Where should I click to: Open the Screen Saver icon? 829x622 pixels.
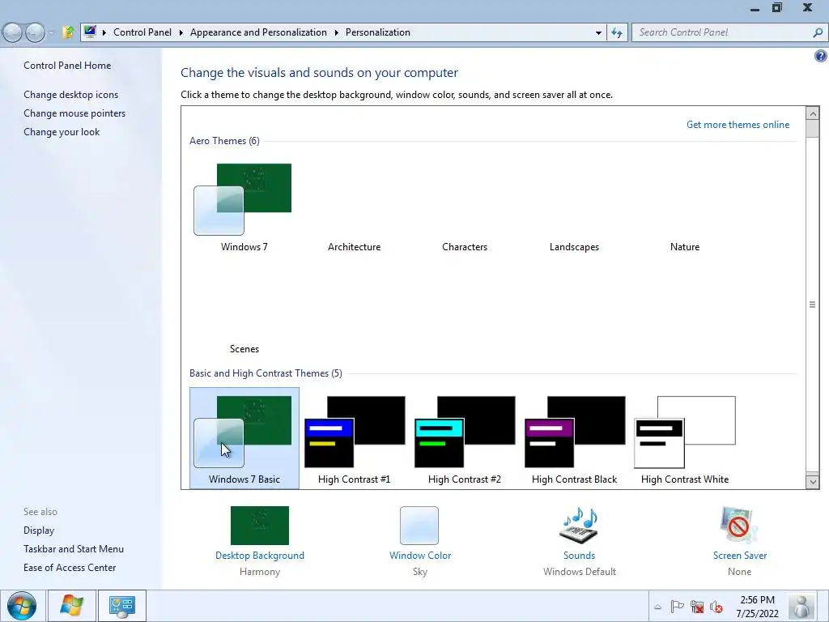click(x=739, y=525)
